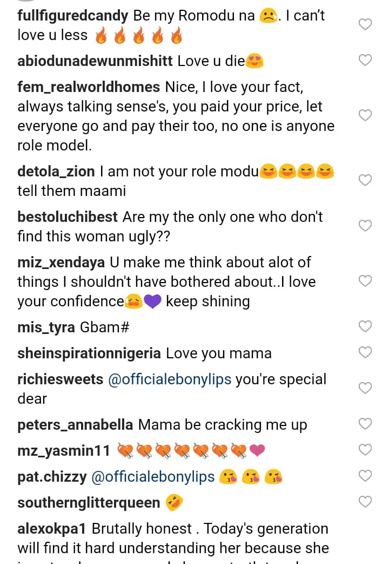Image resolution: width=389 pixels, height=564 pixels.
Task: Toggle like on peters_annabella's comment
Action: [x=366, y=424]
